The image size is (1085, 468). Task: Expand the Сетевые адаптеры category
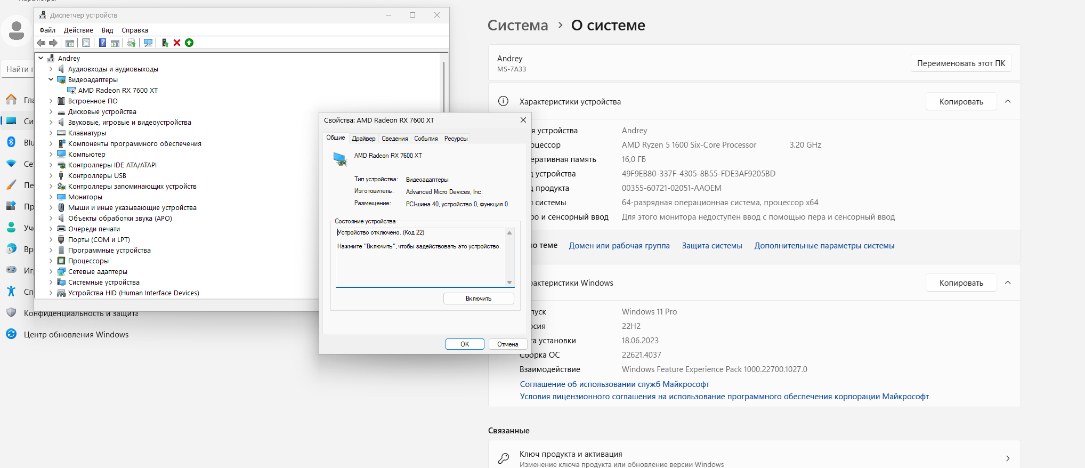click(51, 271)
